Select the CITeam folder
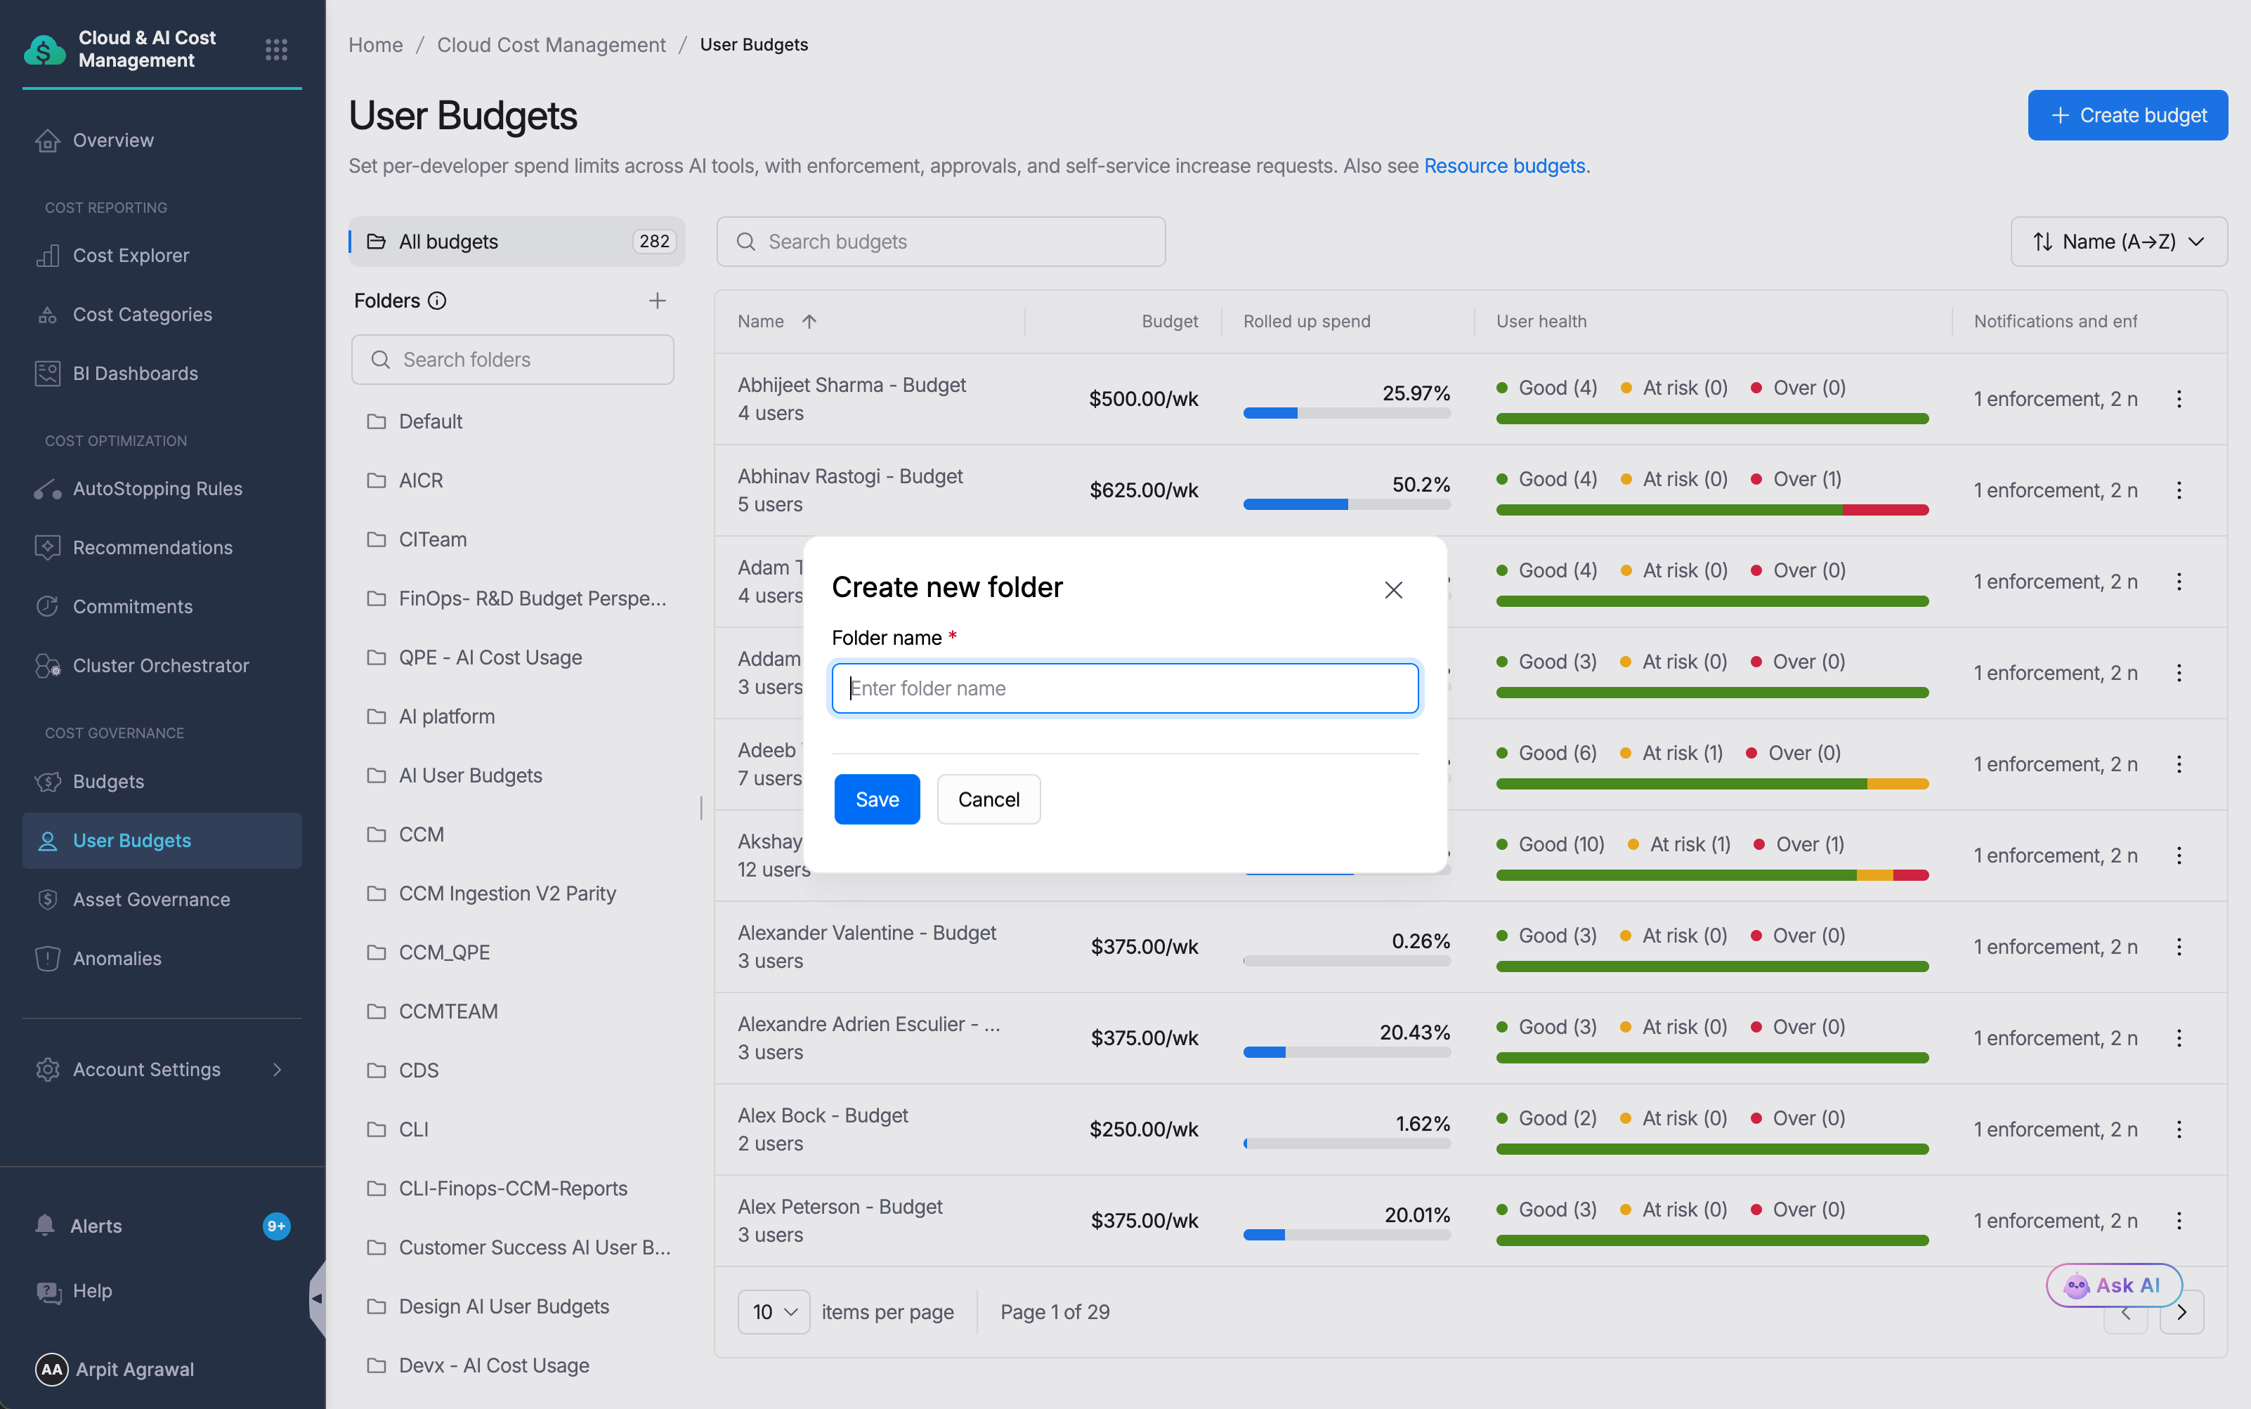The height and width of the screenshot is (1409, 2251). tap(433, 539)
